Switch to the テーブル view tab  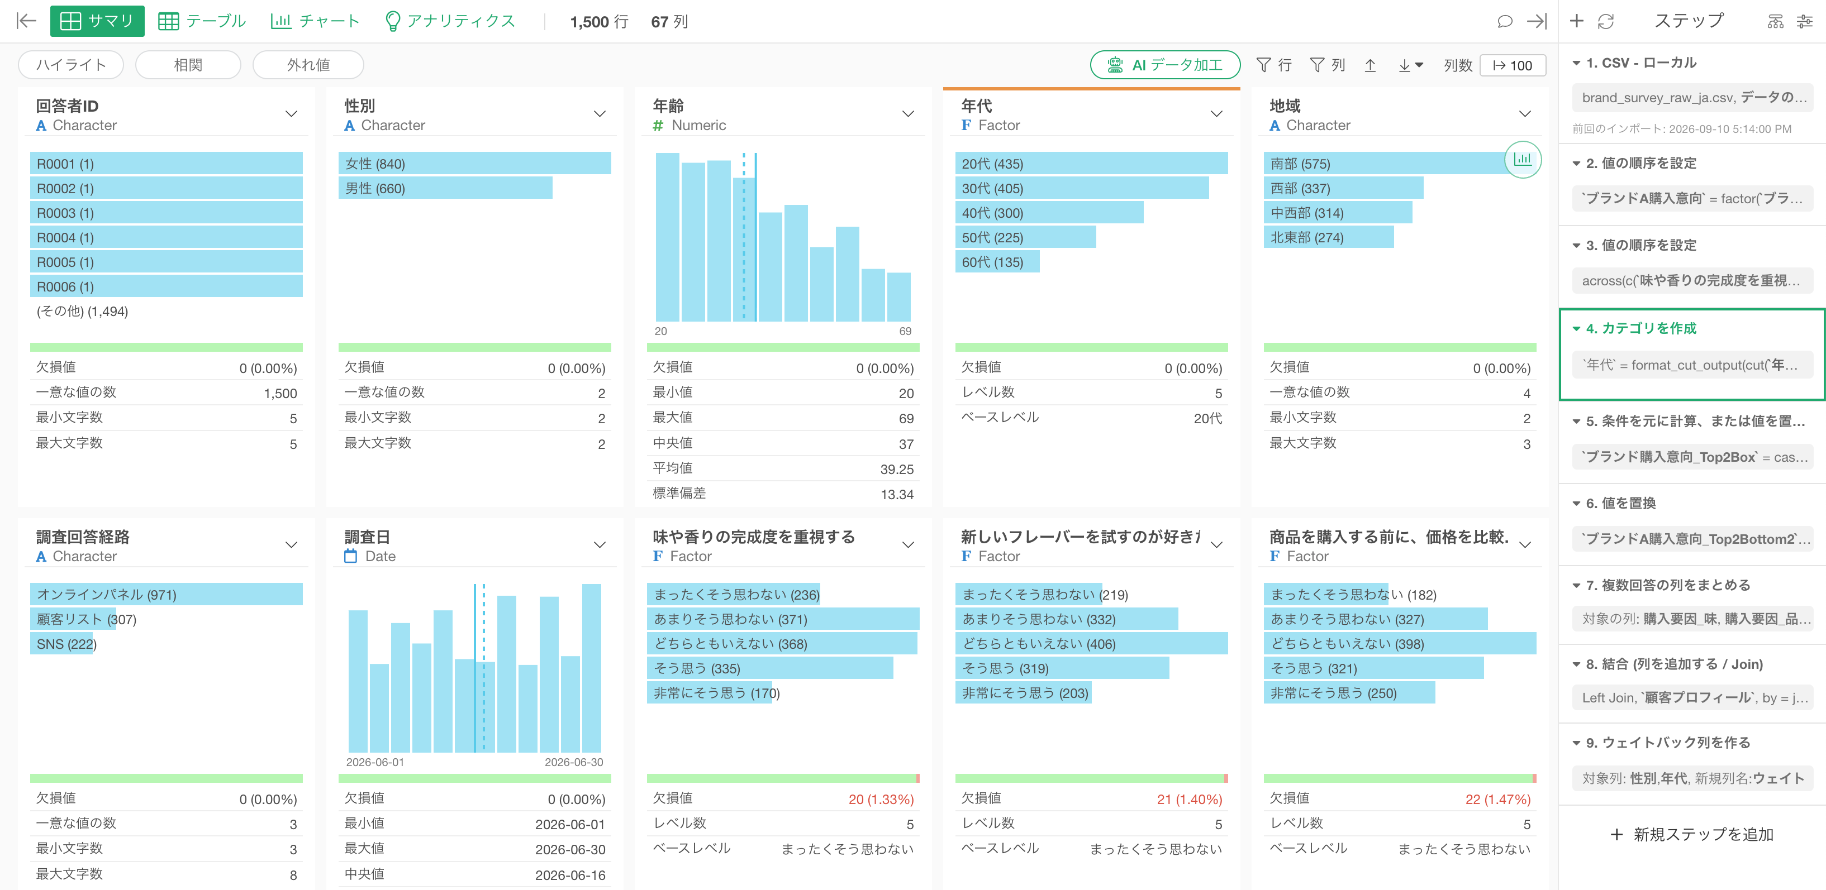click(x=202, y=21)
